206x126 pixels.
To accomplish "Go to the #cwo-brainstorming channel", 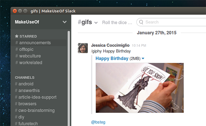I will point(35,110).
